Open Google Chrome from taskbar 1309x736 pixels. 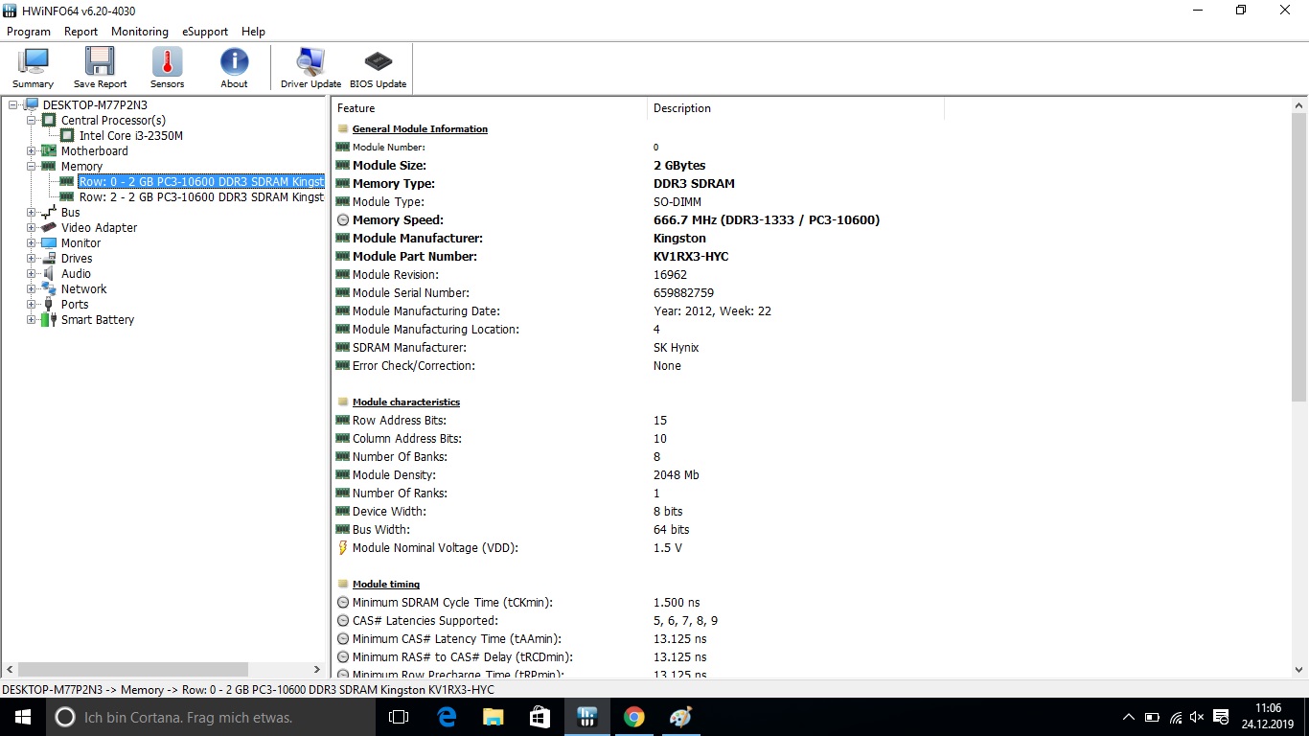(633, 717)
